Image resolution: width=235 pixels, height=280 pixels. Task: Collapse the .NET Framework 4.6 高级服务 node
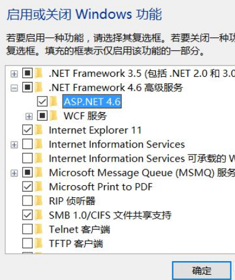[14, 88]
